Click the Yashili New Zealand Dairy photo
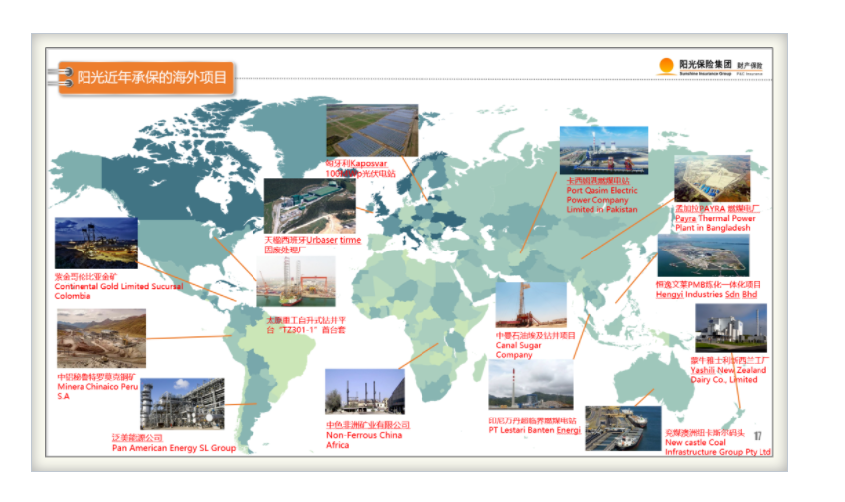 point(731,328)
